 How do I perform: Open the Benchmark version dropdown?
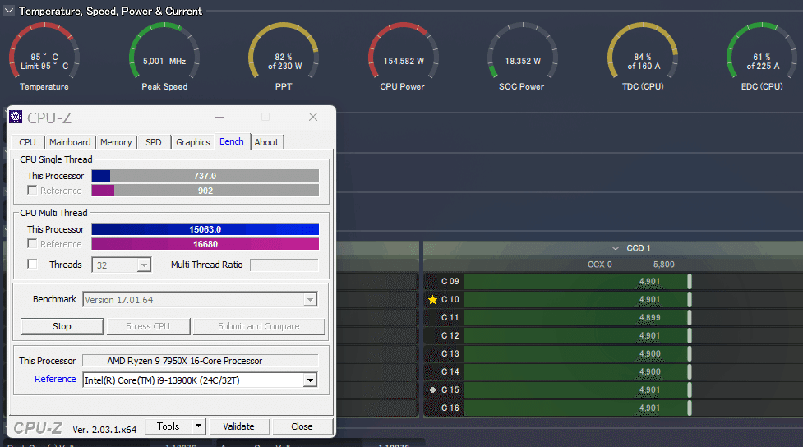pyautogui.click(x=310, y=300)
